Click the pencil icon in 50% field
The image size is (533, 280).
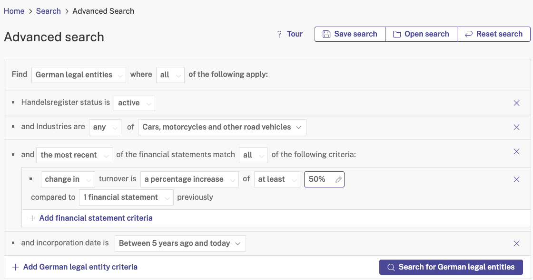pos(338,180)
